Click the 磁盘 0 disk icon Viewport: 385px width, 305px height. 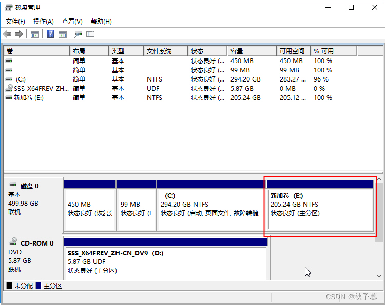click(x=13, y=184)
